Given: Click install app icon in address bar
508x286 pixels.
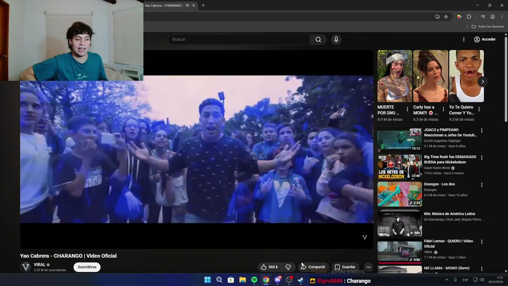Looking at the screenshot, I should [437, 17].
